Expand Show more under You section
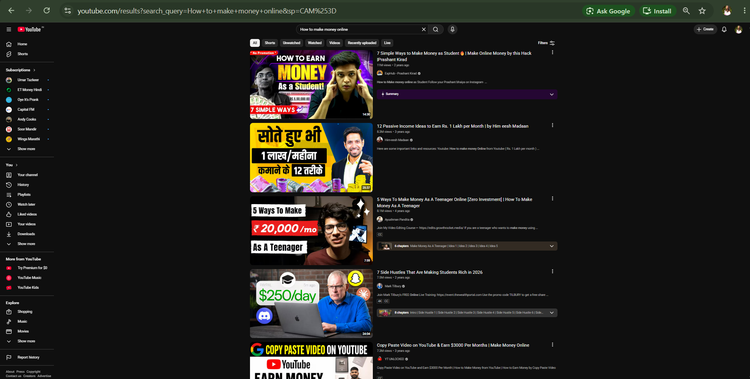The height and width of the screenshot is (379, 750). pyautogui.click(x=27, y=244)
